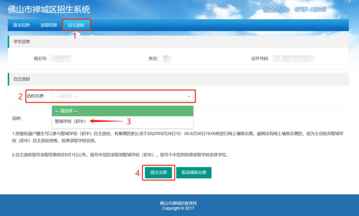The image size is (359, 216).
Task: Click the 佛山市禅城区招生系统 site title
Action: (49, 9)
